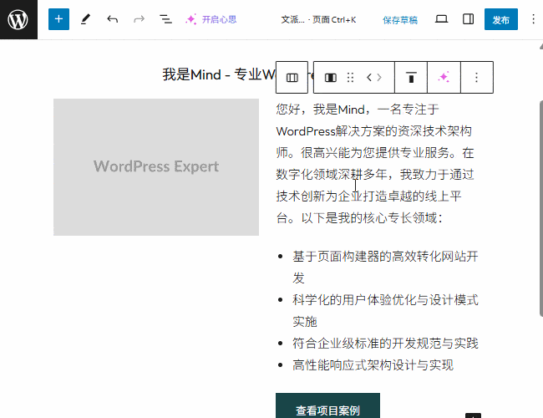Open the top bar options menu

pyautogui.click(x=533, y=19)
